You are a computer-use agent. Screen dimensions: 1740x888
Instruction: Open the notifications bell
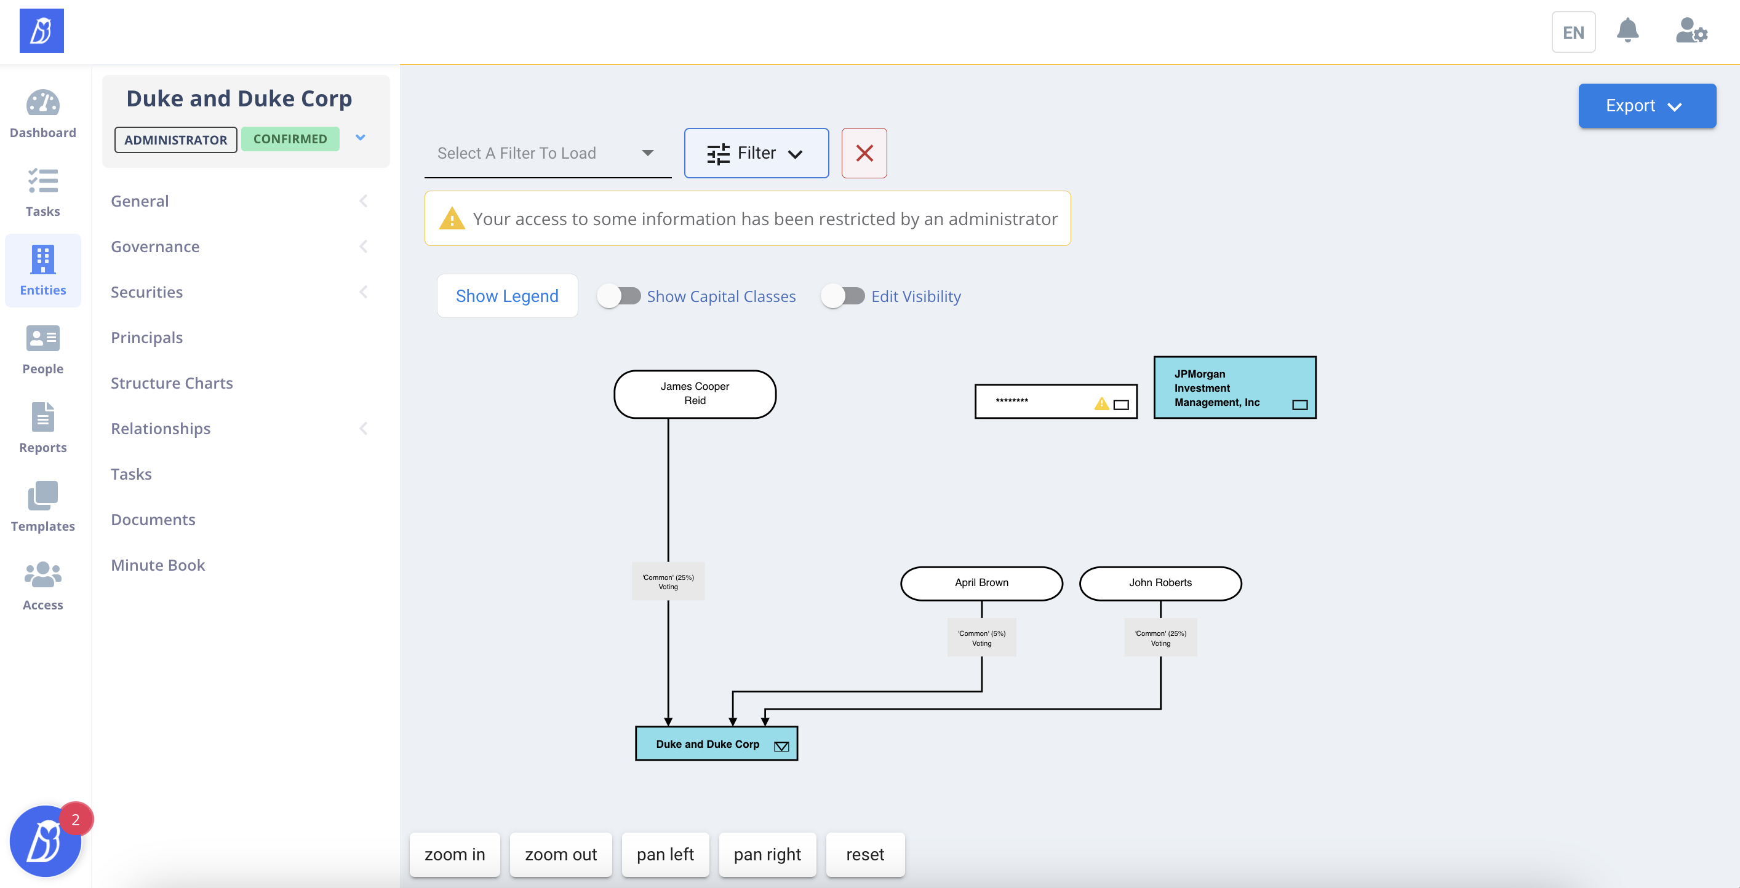pyautogui.click(x=1628, y=31)
